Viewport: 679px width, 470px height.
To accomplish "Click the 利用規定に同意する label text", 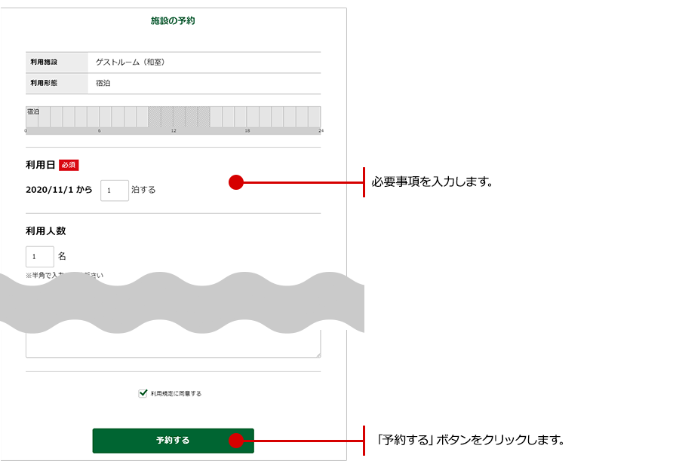I will [176, 393].
